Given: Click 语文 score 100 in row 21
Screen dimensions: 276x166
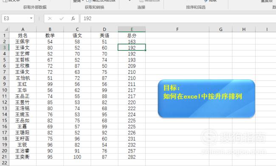Looking at the screenshot, I should [77, 157].
